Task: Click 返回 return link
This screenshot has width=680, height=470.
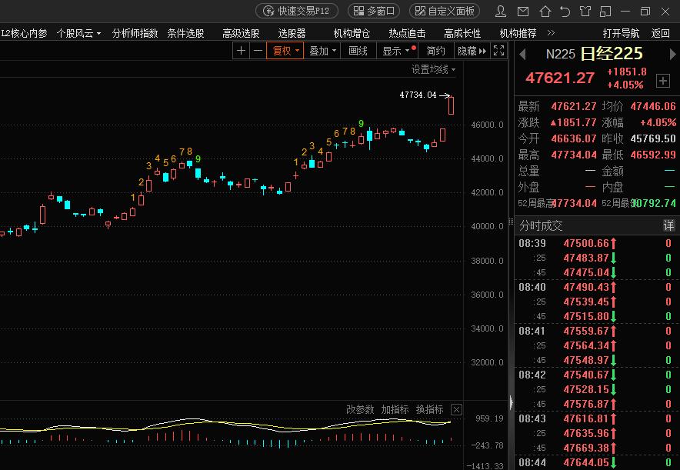Action: tap(661, 33)
